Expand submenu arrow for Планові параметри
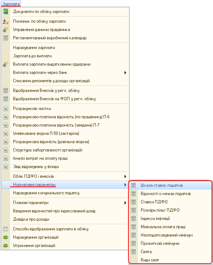The height and width of the screenshot is (265, 213). [125, 203]
